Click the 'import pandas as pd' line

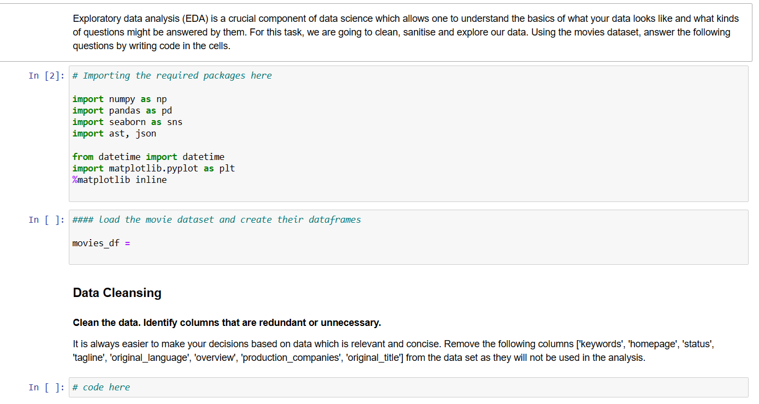coord(122,111)
